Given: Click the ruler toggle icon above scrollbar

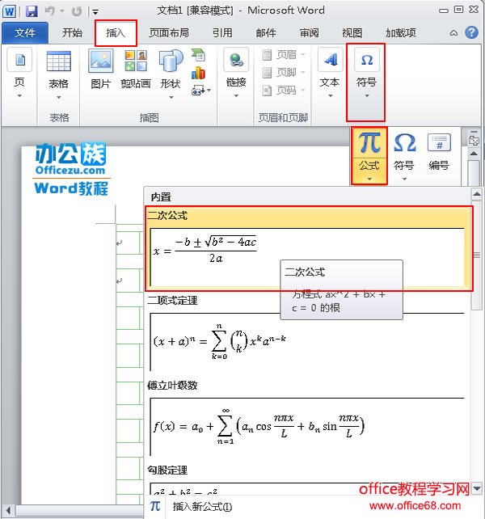Looking at the screenshot, I should point(474,139).
